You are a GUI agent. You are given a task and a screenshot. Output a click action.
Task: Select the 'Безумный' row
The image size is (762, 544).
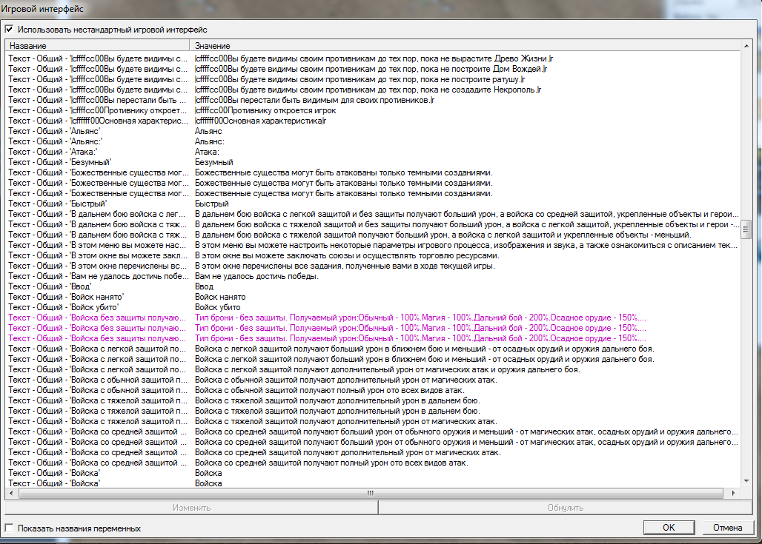[x=373, y=162]
